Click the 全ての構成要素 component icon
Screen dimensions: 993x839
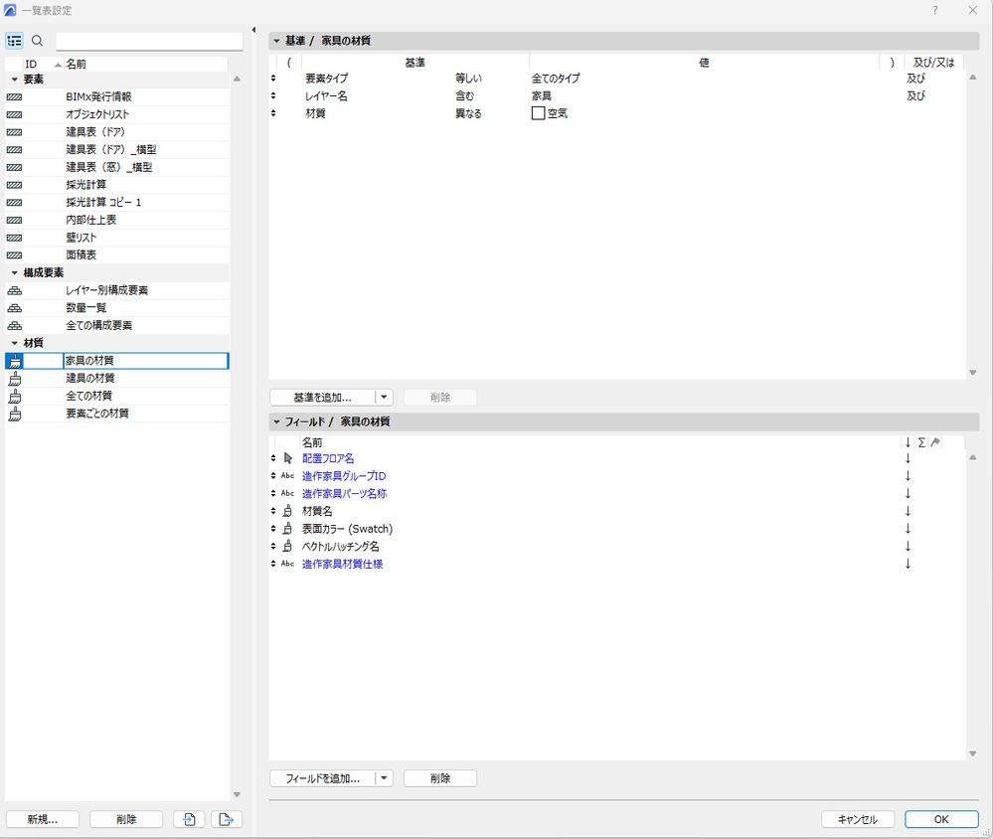[14, 325]
